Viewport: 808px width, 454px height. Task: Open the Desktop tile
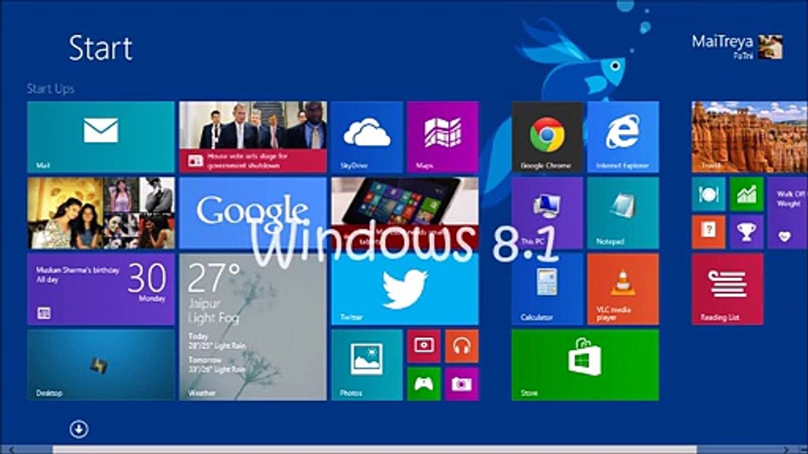point(101,364)
